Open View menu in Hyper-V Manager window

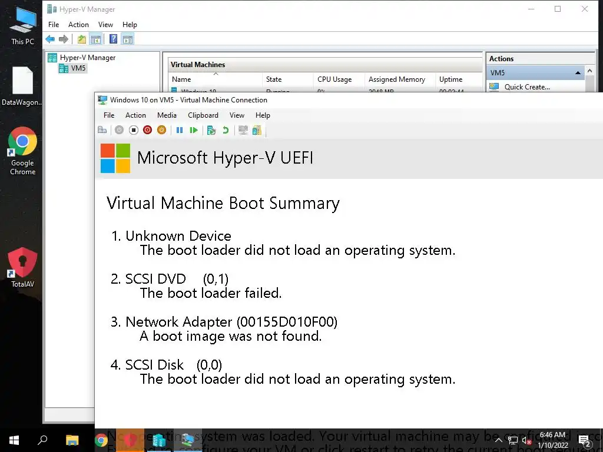pos(105,25)
